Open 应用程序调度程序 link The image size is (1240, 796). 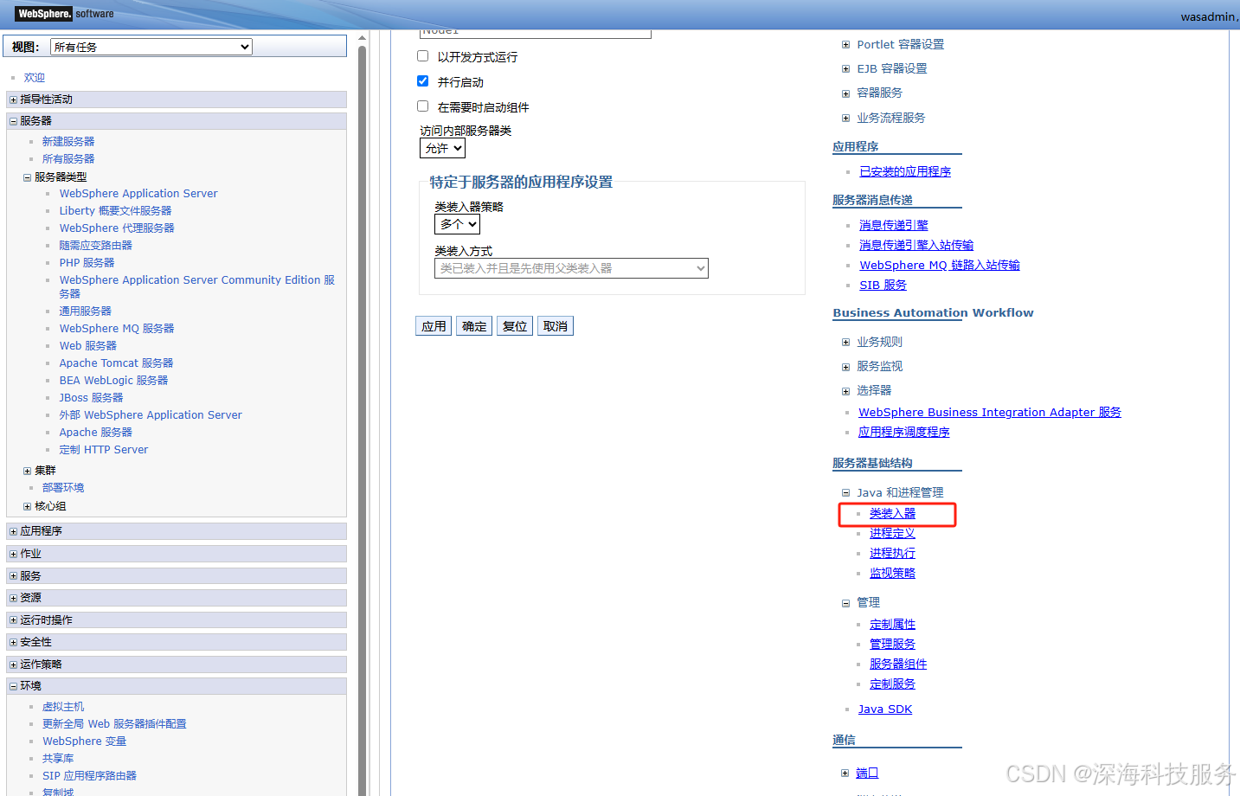tap(904, 433)
